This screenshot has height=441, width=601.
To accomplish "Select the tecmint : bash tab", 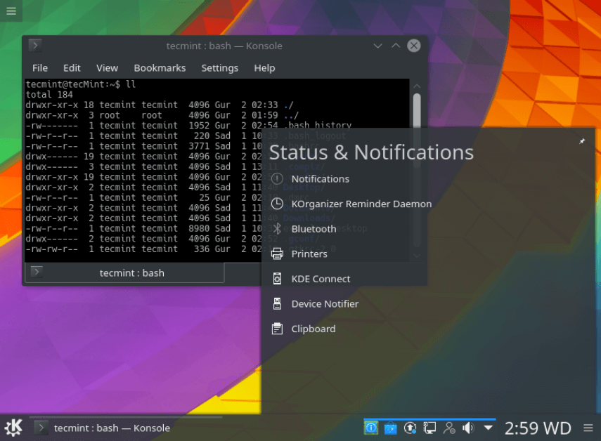I will (x=124, y=273).
